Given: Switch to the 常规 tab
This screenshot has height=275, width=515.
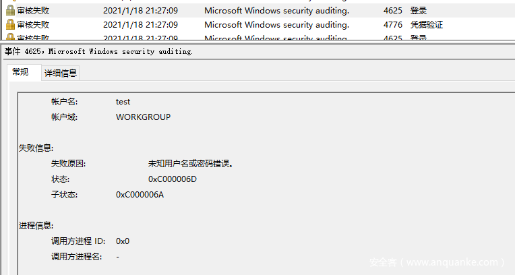Looking at the screenshot, I should coord(20,72).
